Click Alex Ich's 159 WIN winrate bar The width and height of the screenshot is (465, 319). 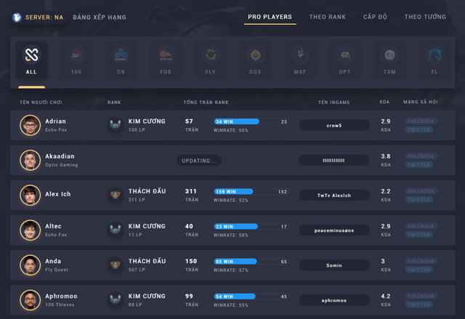pyautogui.click(x=251, y=192)
